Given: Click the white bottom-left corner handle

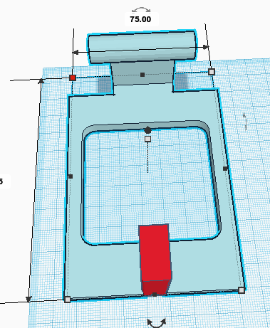Looking at the screenshot, I should [68, 300].
